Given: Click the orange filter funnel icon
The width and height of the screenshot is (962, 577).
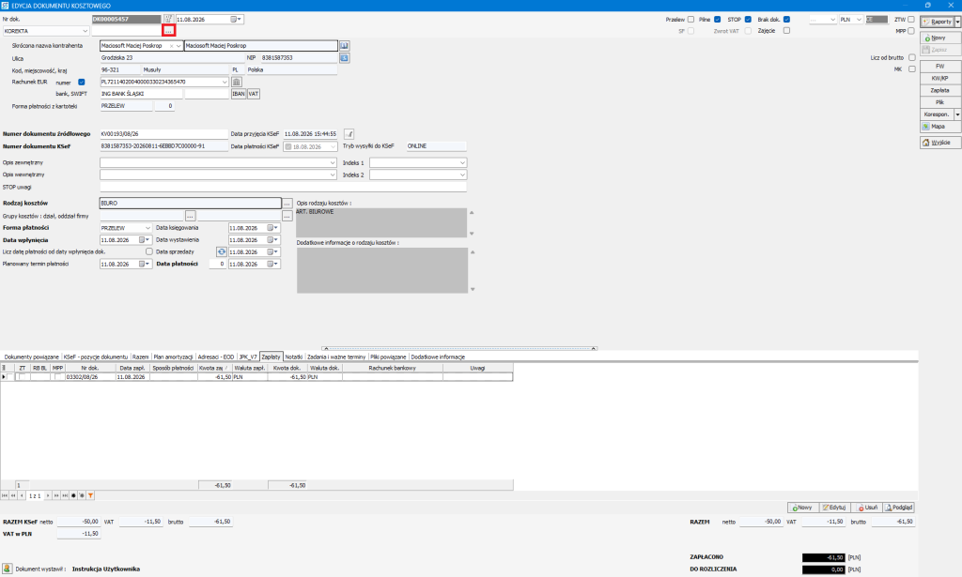Looking at the screenshot, I should point(90,495).
